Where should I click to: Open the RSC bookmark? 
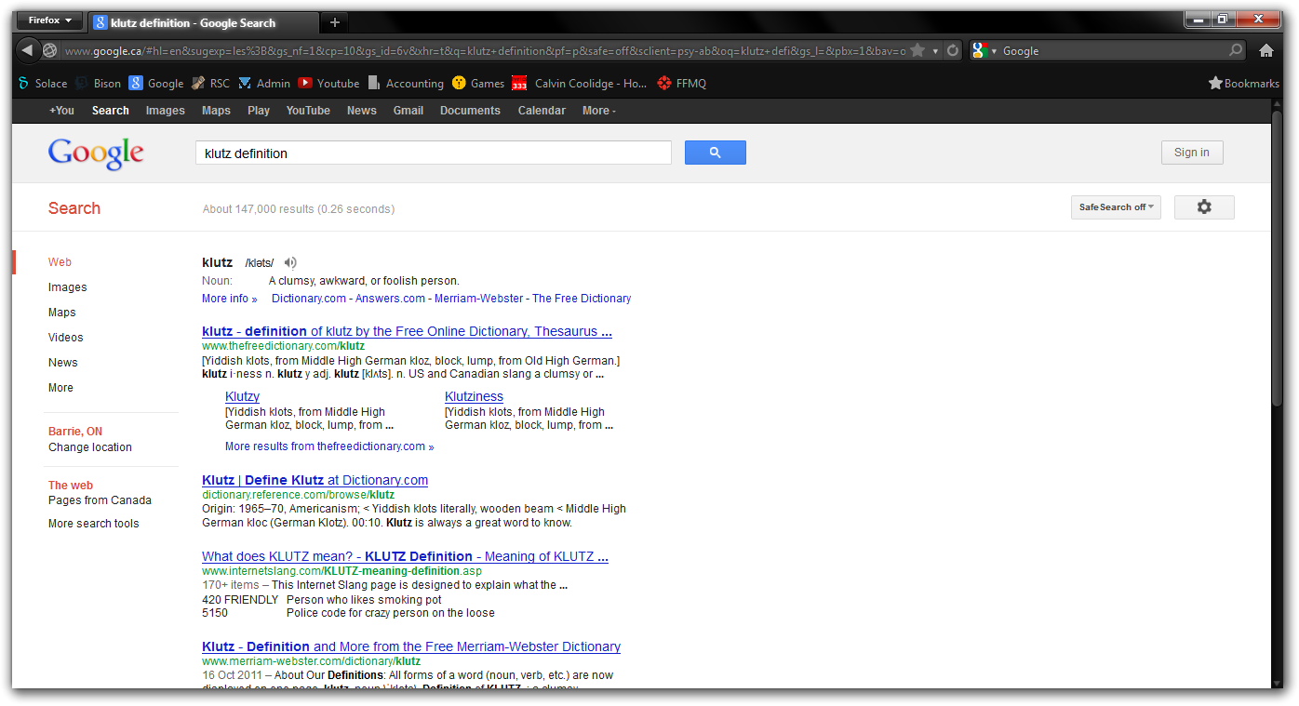pyautogui.click(x=210, y=84)
